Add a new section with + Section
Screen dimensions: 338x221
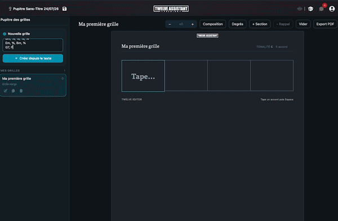[260, 24]
